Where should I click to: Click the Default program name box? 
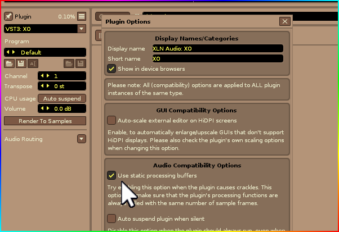click(45, 52)
